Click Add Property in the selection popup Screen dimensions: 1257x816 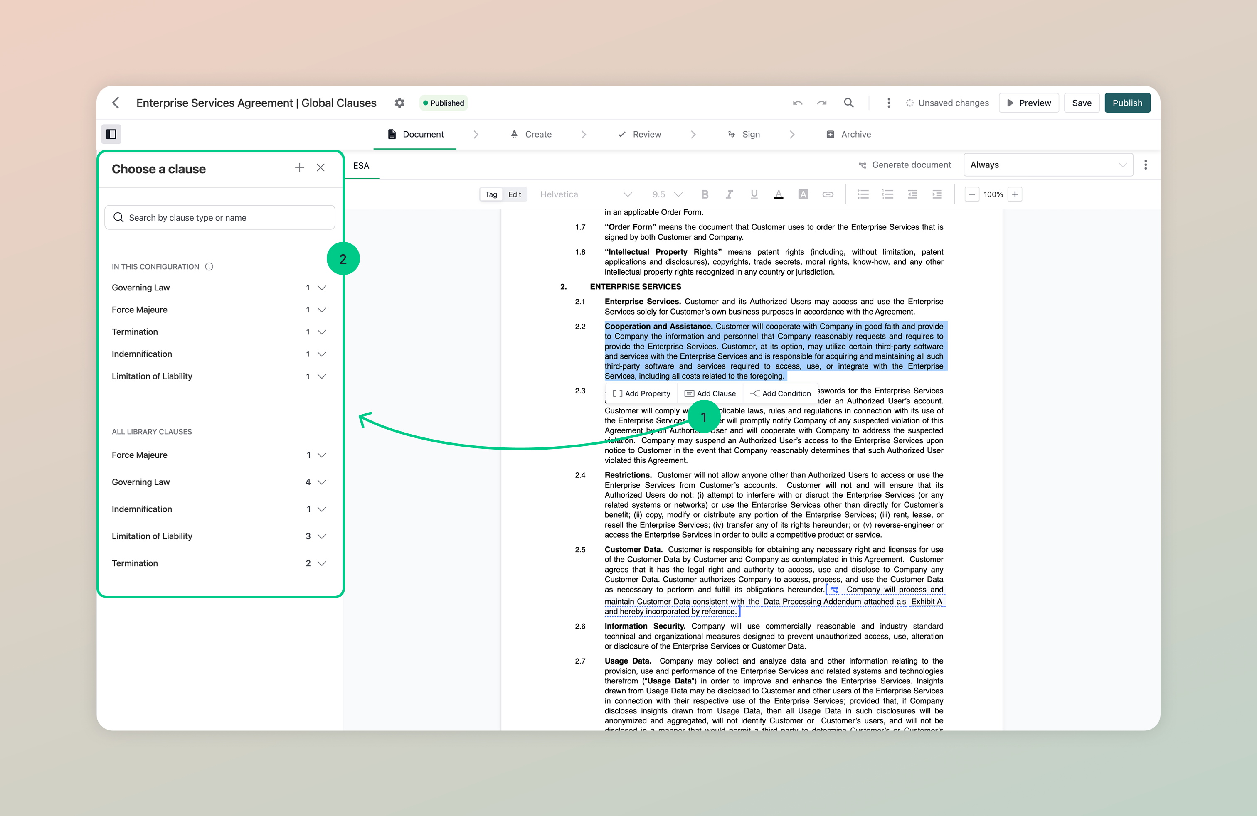[x=641, y=393]
